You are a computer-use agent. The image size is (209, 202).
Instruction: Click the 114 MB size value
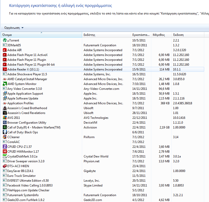(x=165, y=69)
